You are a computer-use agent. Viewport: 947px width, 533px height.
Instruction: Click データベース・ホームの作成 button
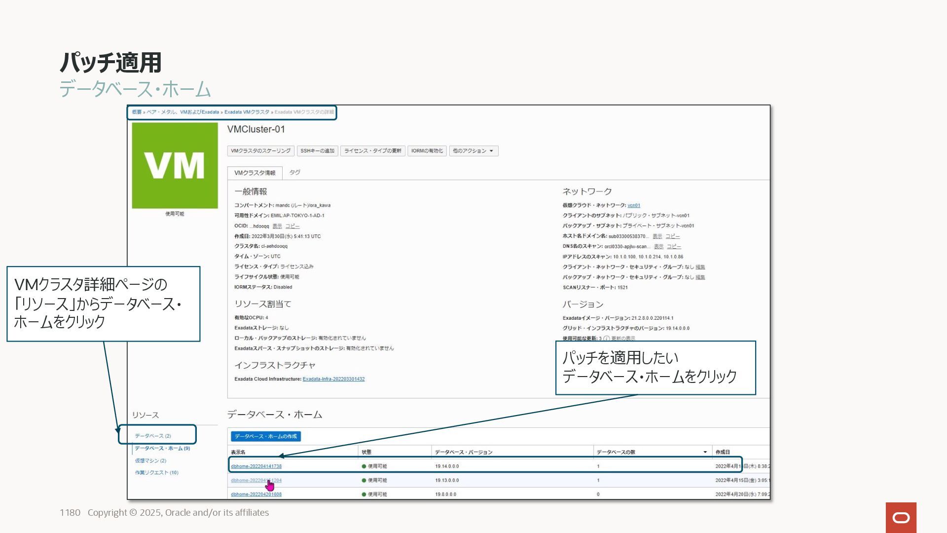pos(265,436)
